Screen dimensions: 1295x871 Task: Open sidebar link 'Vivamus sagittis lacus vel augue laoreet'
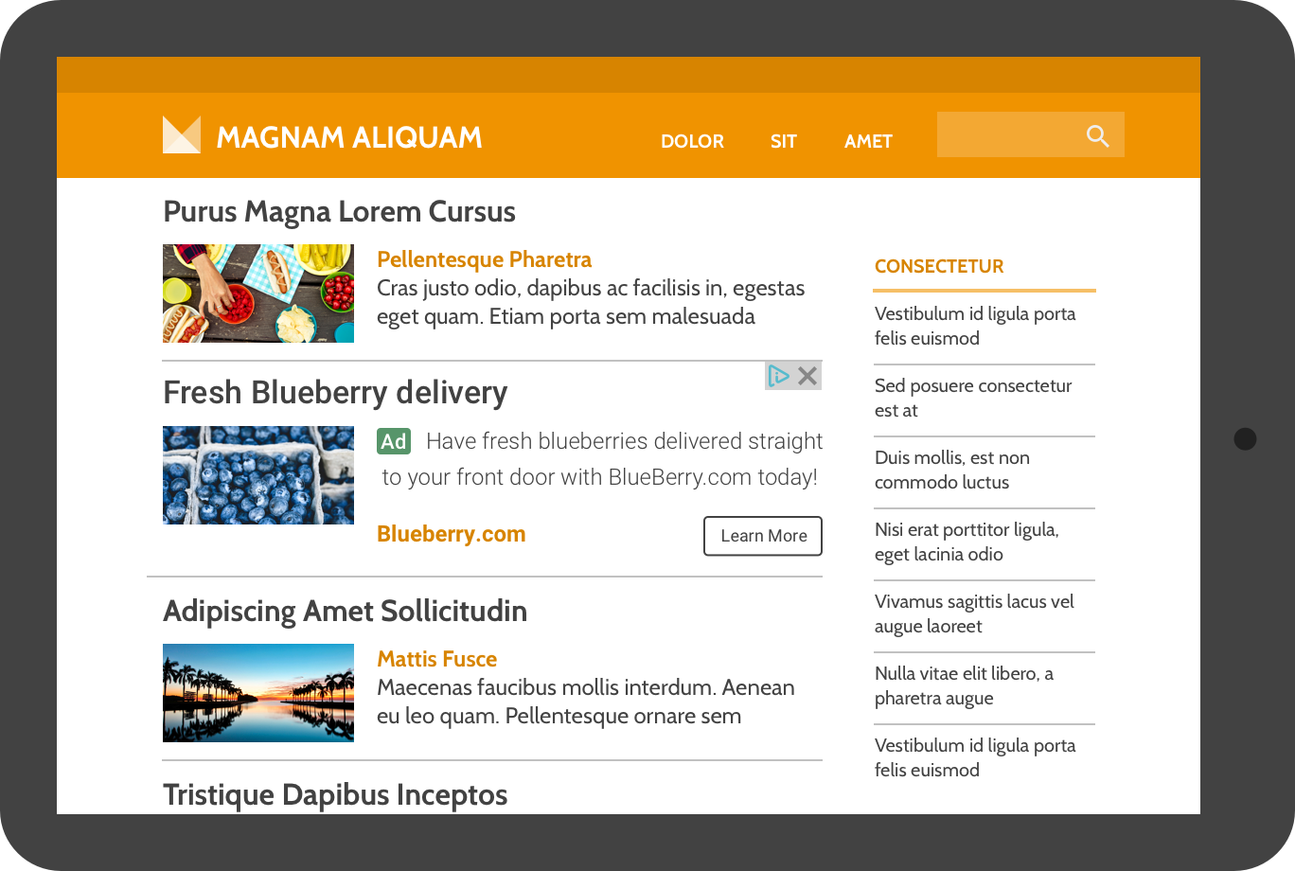coord(974,613)
